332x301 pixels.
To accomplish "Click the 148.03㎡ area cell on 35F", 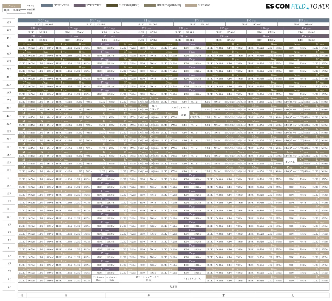I will [309, 25].
